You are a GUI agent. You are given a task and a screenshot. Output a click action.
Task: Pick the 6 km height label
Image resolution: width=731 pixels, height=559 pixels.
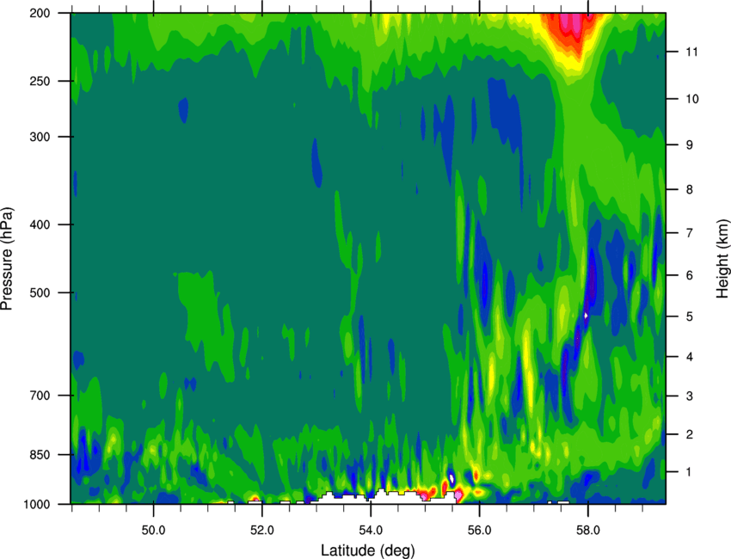click(x=690, y=275)
